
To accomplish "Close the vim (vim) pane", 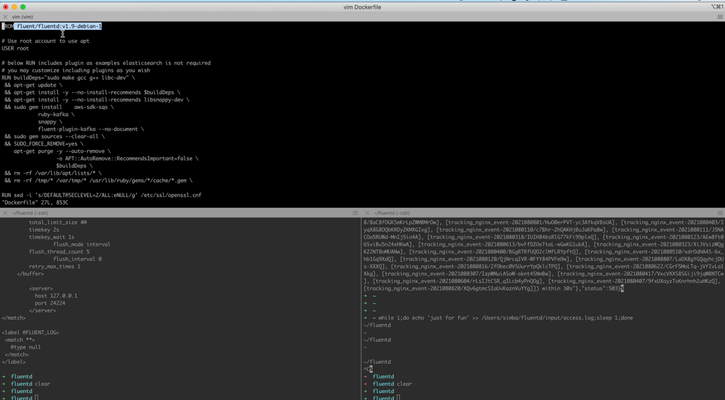I will (6, 17).
